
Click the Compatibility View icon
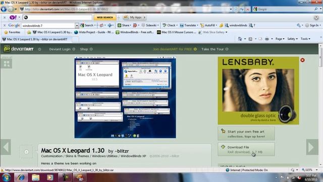coord(236,9)
